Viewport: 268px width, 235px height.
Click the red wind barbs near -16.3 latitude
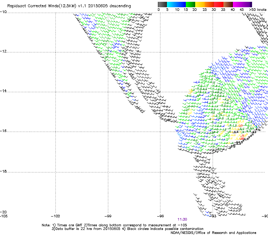[x=242, y=138]
